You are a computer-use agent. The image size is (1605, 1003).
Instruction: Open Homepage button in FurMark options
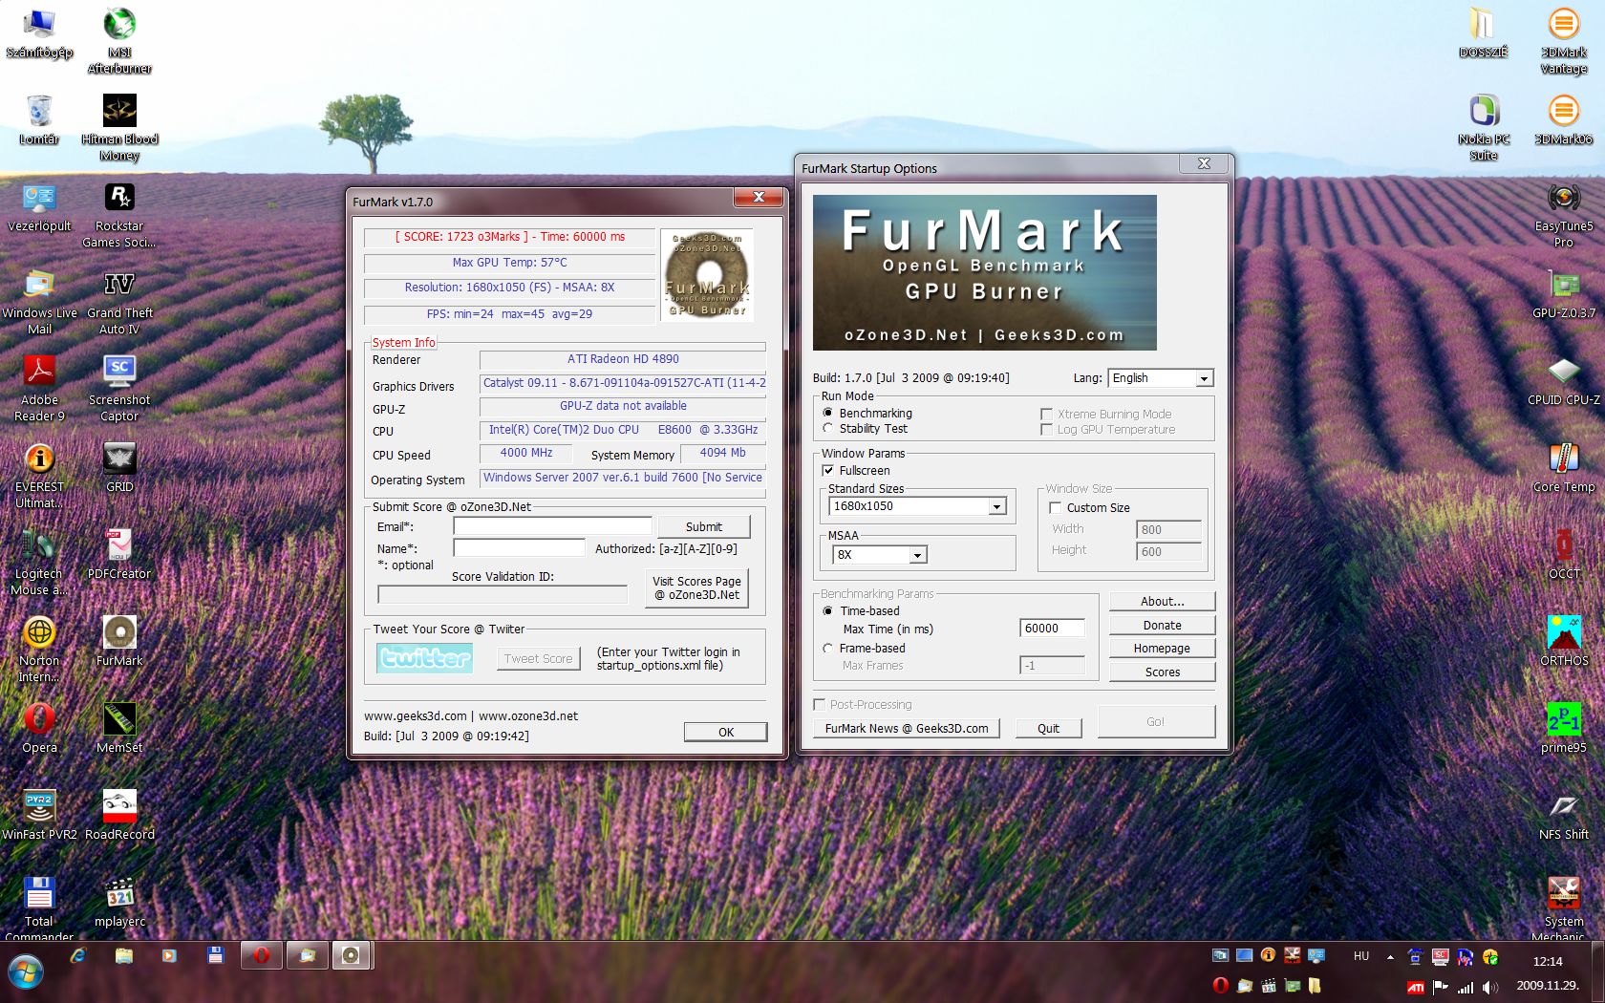pos(1162,648)
